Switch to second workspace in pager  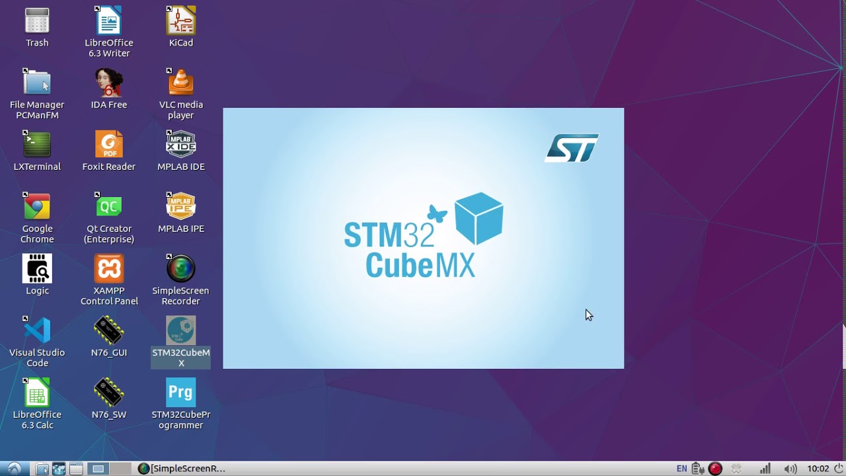pos(121,469)
